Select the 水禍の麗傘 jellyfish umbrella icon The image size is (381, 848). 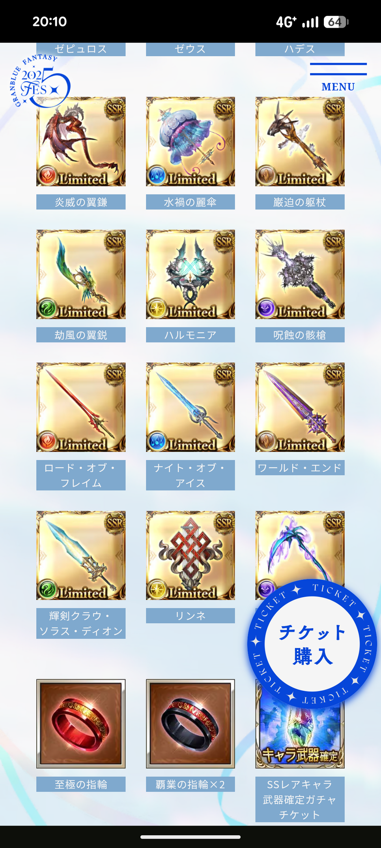click(190, 141)
